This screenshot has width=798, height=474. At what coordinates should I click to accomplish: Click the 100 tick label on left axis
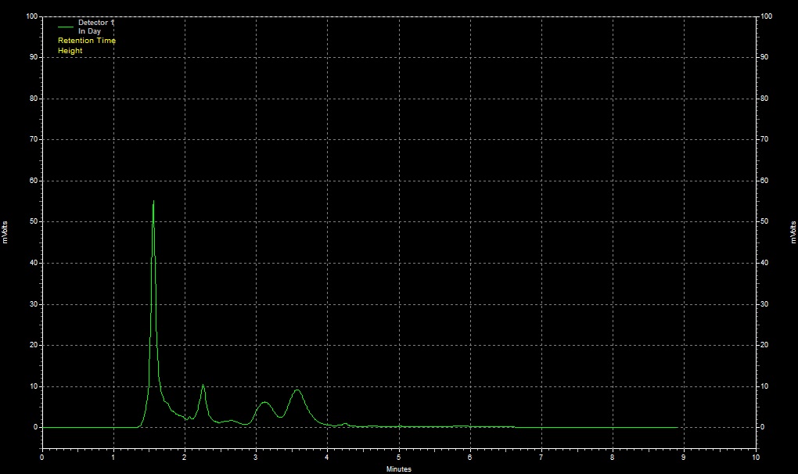(x=31, y=16)
